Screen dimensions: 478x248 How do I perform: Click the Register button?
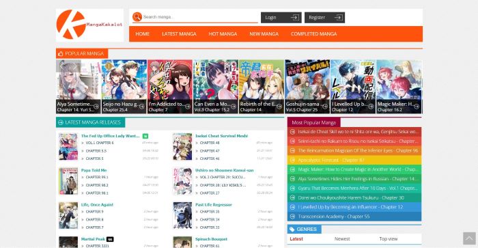(x=324, y=17)
